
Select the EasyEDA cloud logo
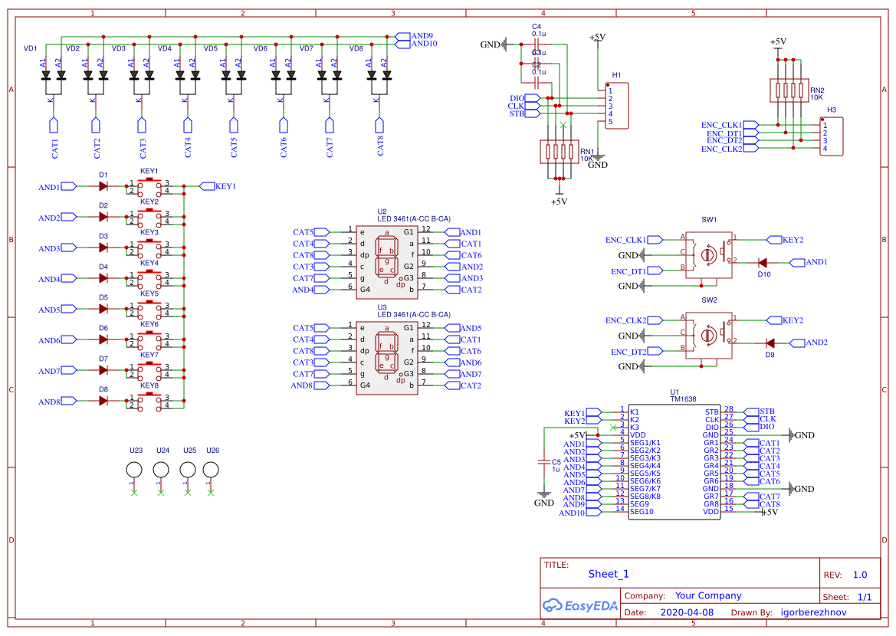click(580, 605)
